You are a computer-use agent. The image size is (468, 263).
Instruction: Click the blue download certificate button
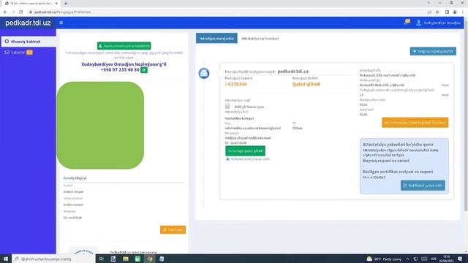pos(423,186)
